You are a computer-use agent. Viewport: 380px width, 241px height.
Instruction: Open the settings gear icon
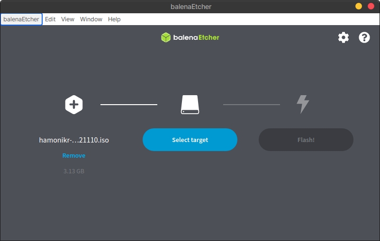(x=344, y=37)
